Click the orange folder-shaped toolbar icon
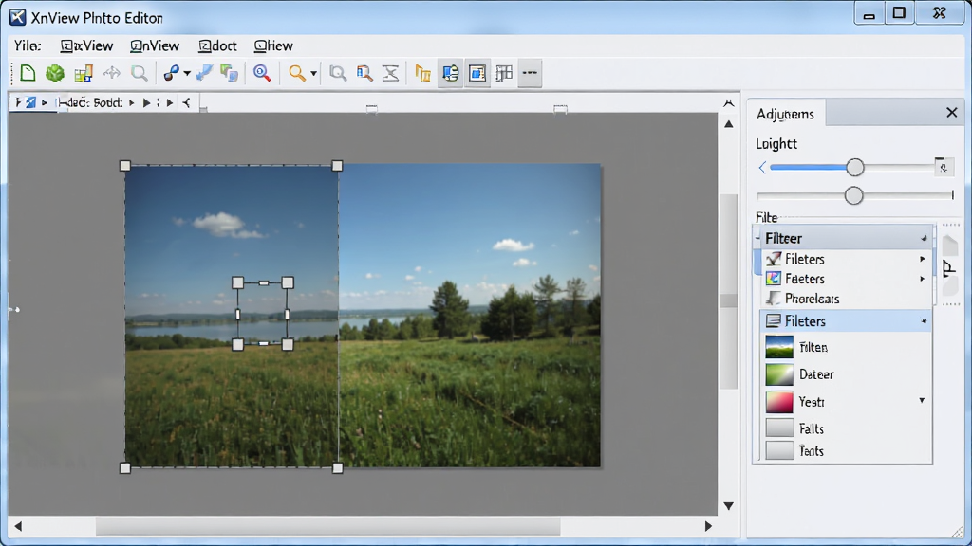This screenshot has height=546, width=972. (422, 73)
